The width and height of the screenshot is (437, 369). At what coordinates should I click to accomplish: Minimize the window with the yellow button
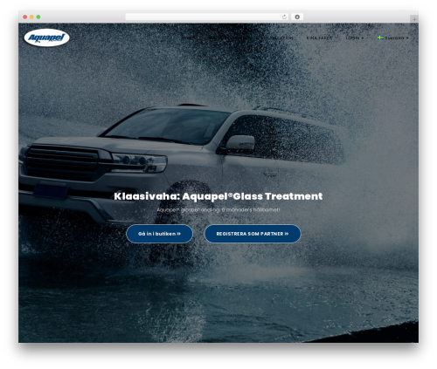coord(31,17)
